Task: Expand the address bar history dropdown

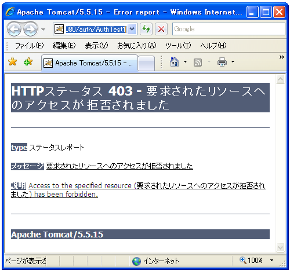Action: [132, 29]
